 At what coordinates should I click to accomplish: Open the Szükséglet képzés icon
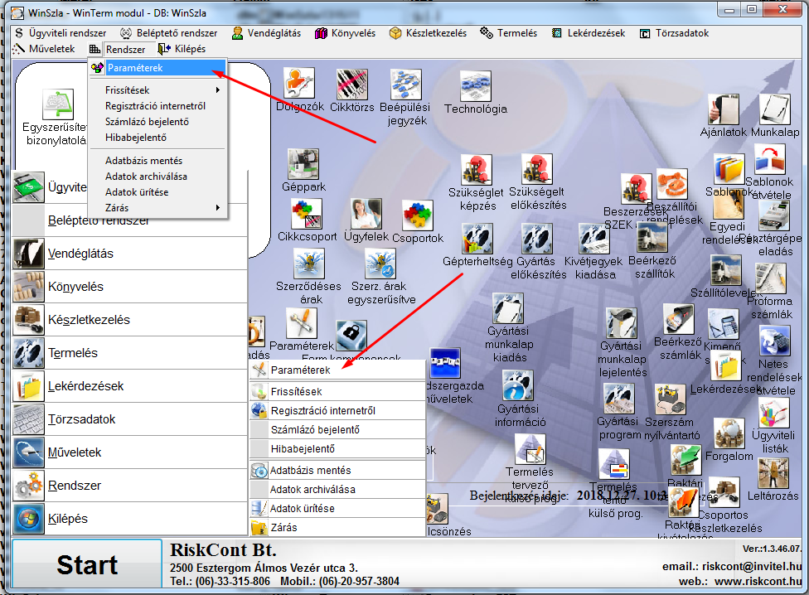(x=476, y=171)
